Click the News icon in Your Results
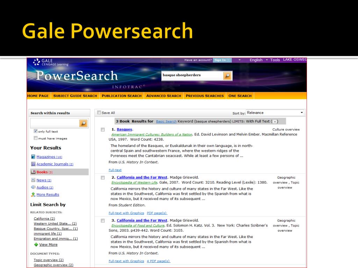The height and width of the screenshot is (268, 358). (x=33, y=180)
